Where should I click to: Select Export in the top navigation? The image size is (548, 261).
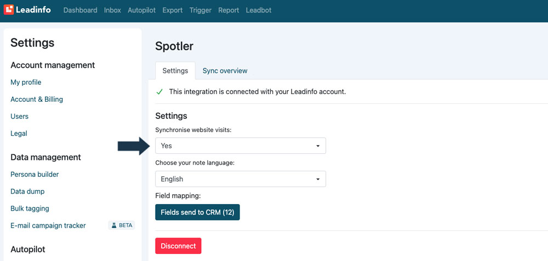pos(172,10)
